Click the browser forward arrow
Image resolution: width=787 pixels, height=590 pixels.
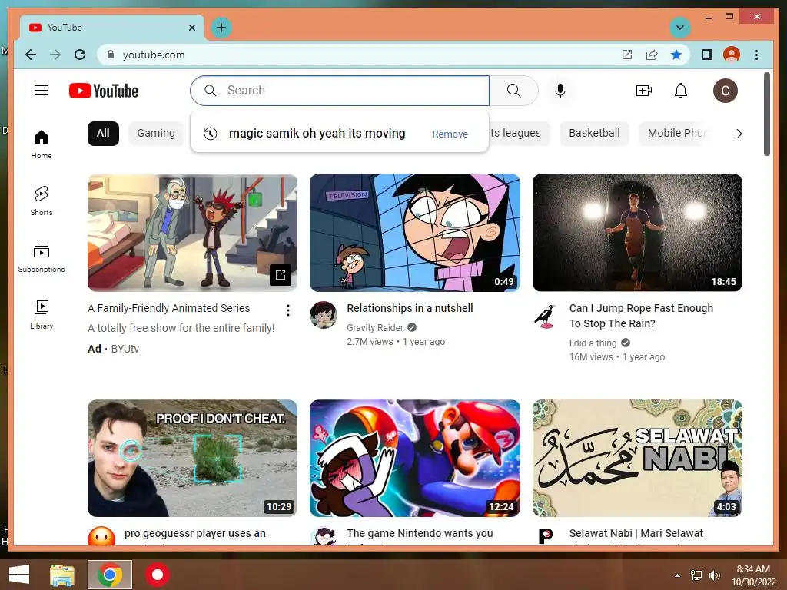coord(55,55)
